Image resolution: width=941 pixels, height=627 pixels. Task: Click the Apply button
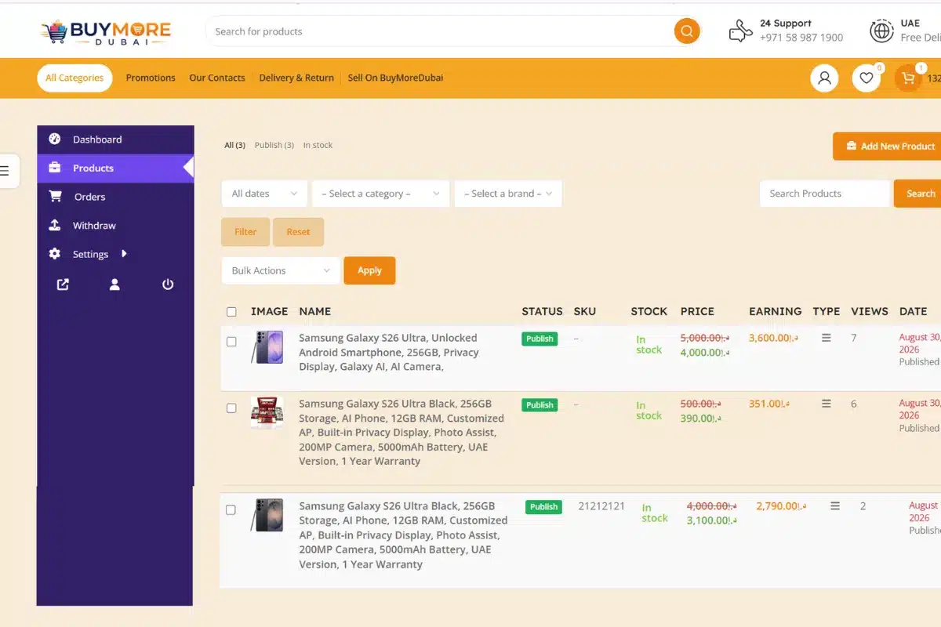[x=369, y=270]
